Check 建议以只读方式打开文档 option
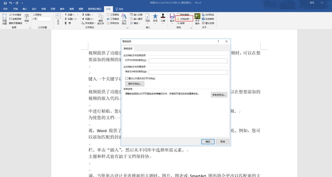 pyautogui.click(x=126, y=79)
